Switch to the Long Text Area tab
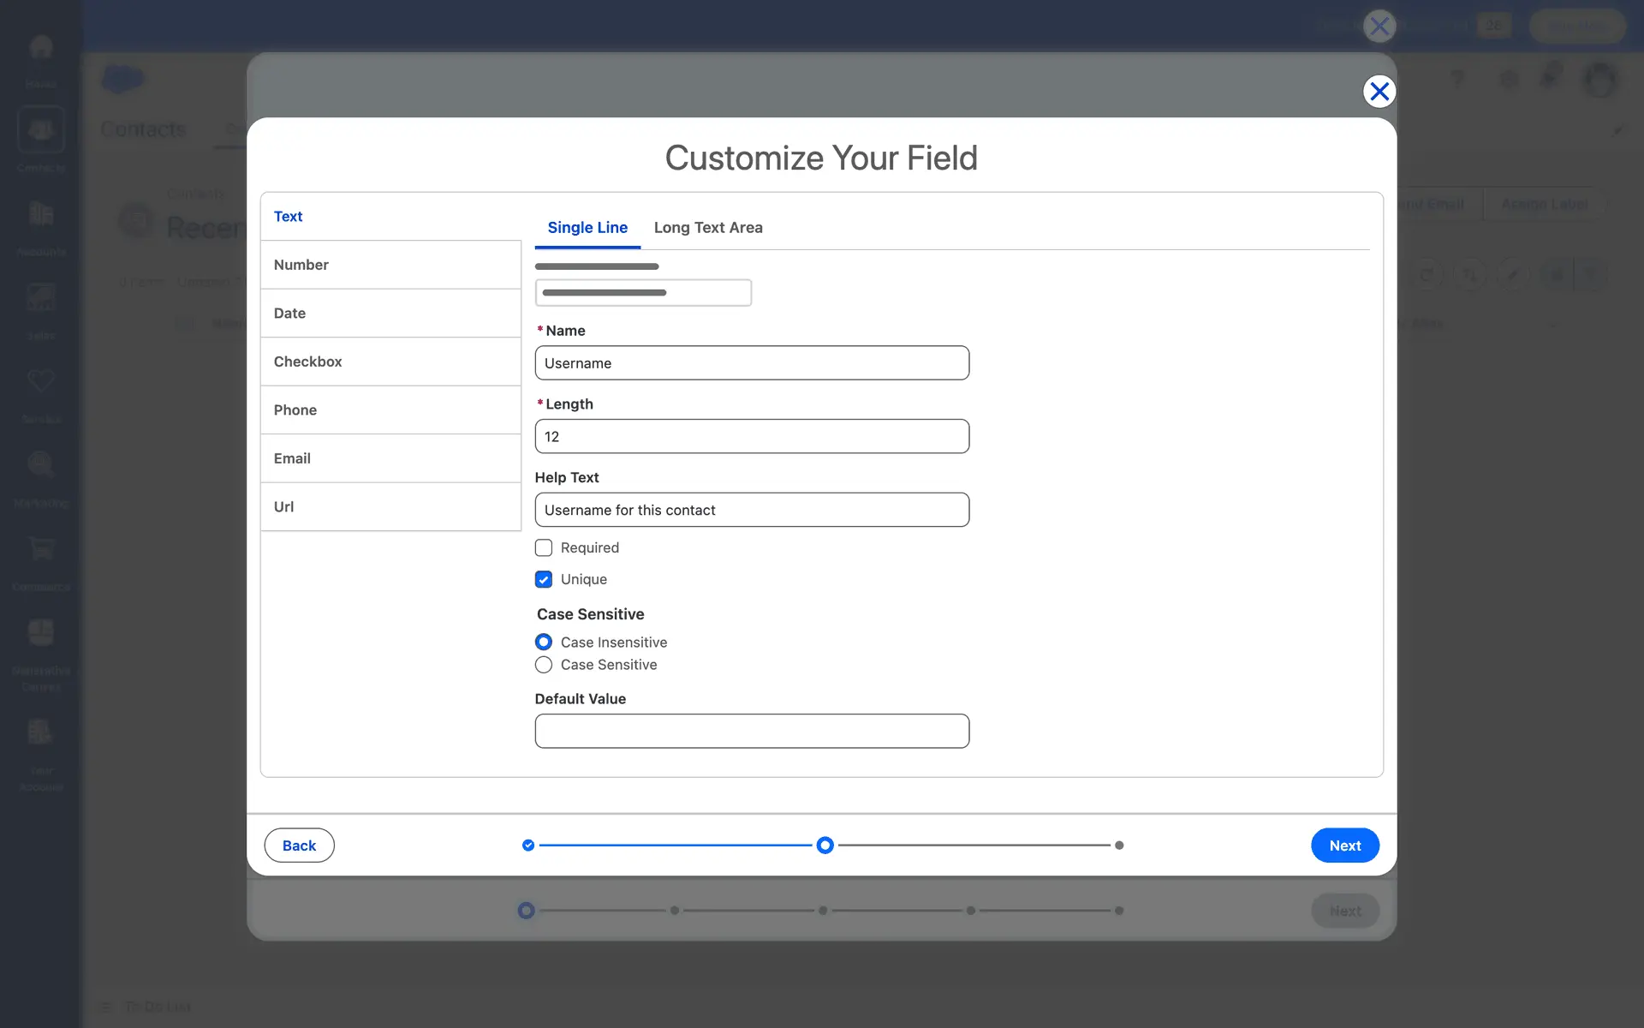Image resolution: width=1644 pixels, height=1028 pixels. pos(707,228)
